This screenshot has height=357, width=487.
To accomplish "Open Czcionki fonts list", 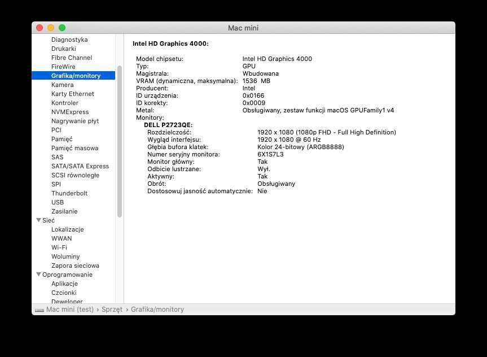I will 64,293.
